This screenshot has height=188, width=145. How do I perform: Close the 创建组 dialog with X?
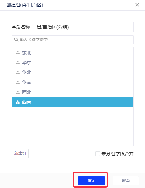click(x=137, y=5)
